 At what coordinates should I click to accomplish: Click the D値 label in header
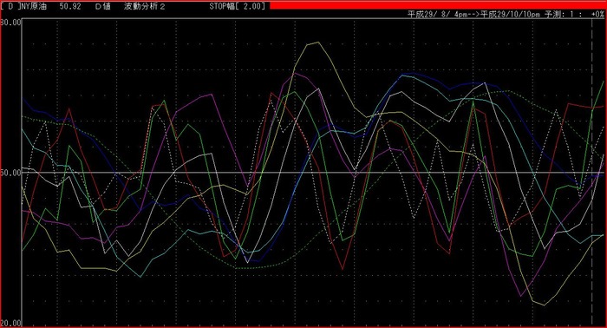(x=102, y=6)
